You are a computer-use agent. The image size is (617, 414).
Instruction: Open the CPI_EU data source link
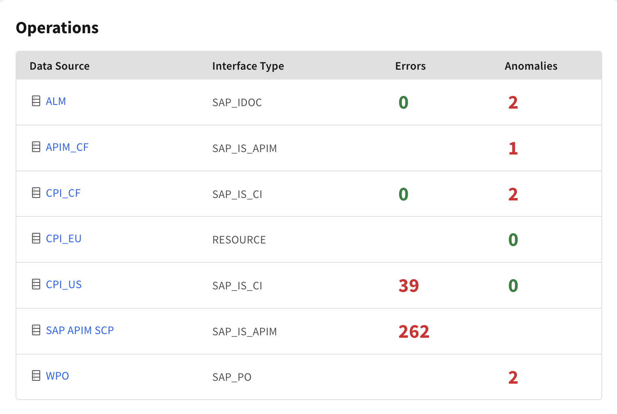[x=64, y=239]
